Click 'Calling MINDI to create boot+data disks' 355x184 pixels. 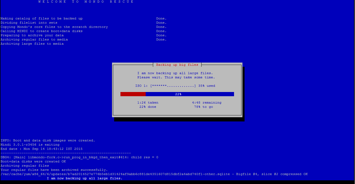tap(42, 31)
